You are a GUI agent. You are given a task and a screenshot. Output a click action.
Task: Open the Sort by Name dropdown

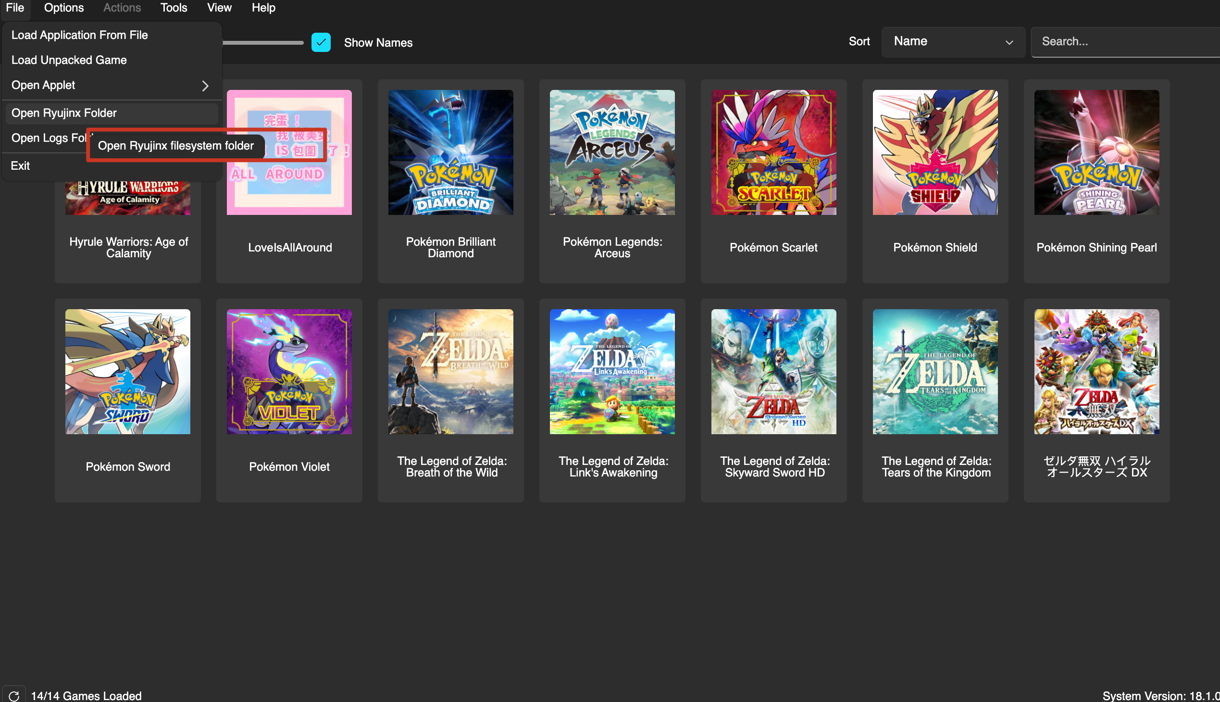point(952,42)
